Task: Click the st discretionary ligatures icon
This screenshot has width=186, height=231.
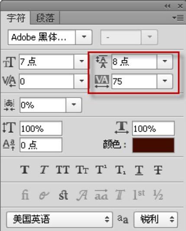Action: coord(63,195)
